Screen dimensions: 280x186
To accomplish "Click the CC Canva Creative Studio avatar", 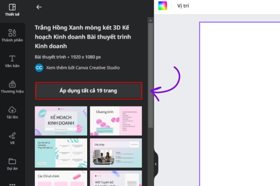I will tap(39, 68).
